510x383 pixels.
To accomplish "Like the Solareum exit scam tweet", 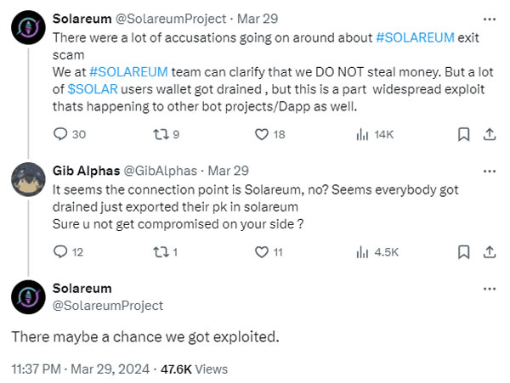I will pos(262,134).
